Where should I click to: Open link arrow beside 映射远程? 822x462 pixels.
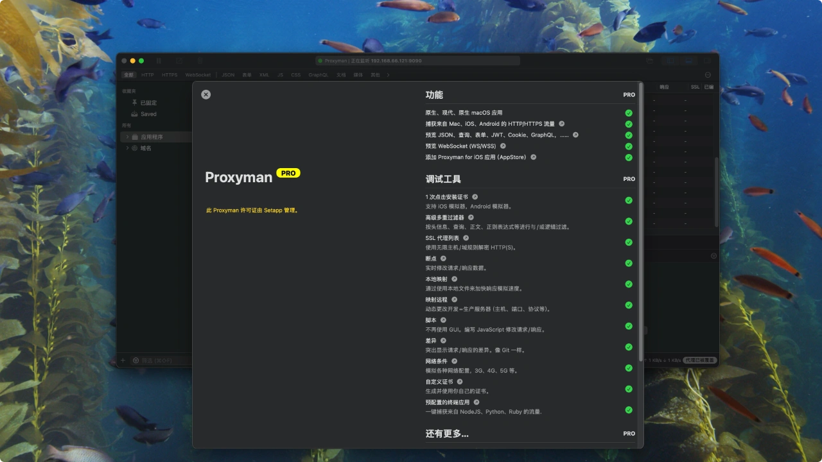pos(455,300)
